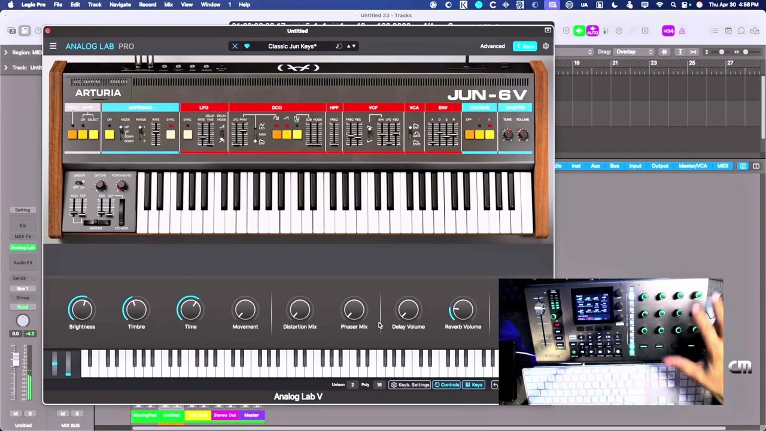The height and width of the screenshot is (431, 766).
Task: Turn Chorus OFF with the orange button
Action: [470, 135]
